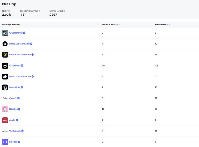The width and height of the screenshot is (199, 147).
Task: Click the Meebits verified badge
Action: pos(19,142)
